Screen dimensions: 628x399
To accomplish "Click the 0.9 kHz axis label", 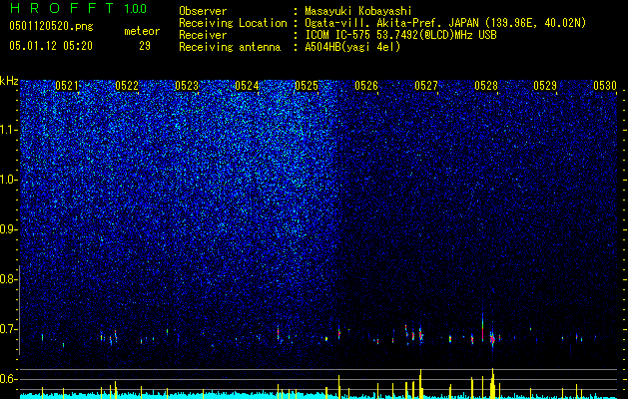I will [x=7, y=229].
